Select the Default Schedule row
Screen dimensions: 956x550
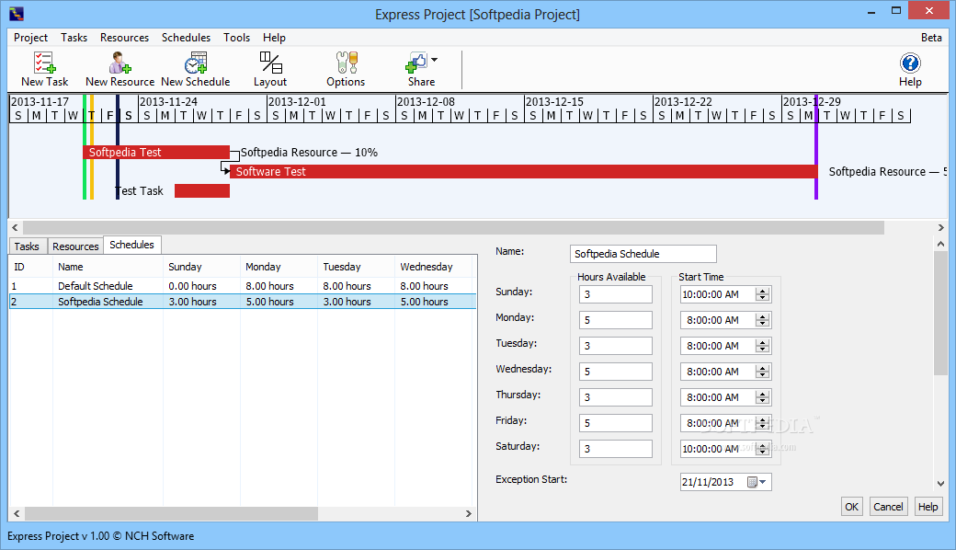[243, 286]
